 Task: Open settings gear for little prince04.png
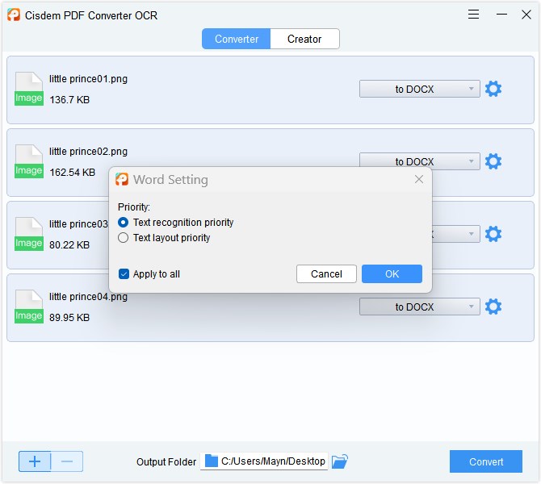tap(493, 307)
